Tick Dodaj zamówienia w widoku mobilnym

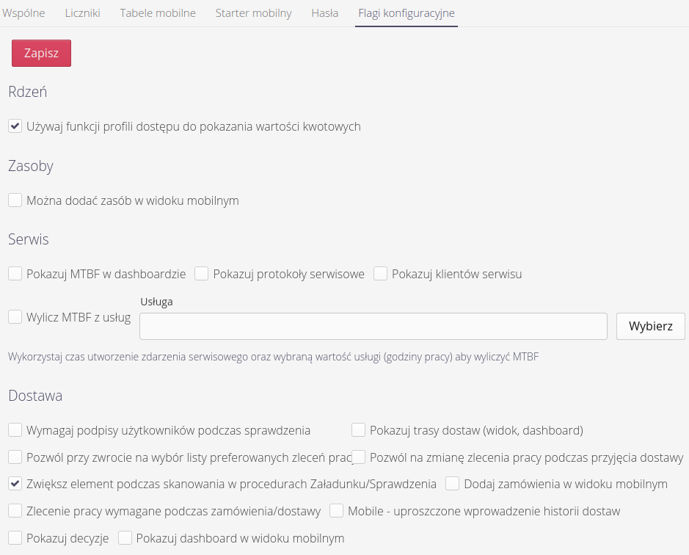(453, 484)
